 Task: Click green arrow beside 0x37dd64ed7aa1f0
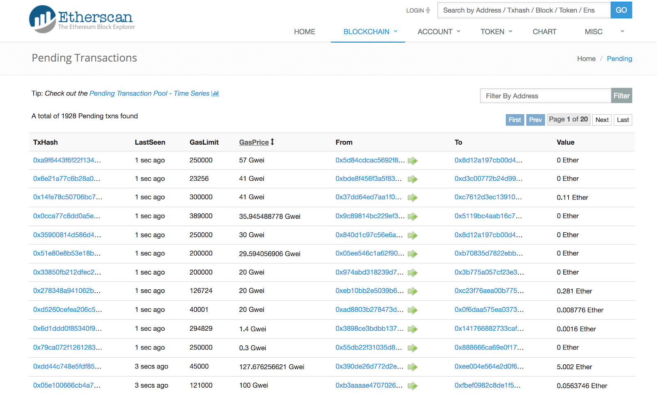point(413,197)
